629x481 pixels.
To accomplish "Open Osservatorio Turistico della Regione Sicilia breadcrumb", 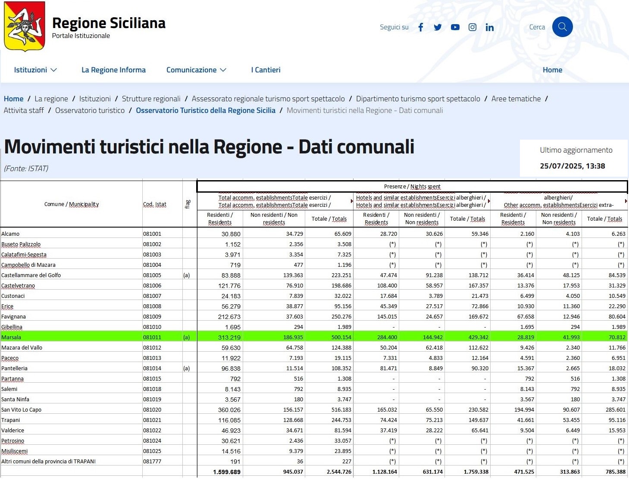I will click(x=206, y=110).
